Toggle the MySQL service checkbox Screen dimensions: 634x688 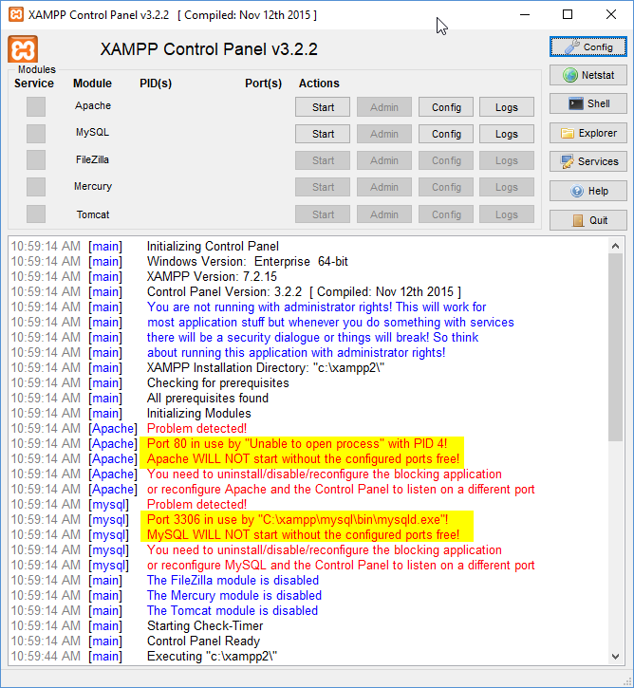[x=36, y=133]
